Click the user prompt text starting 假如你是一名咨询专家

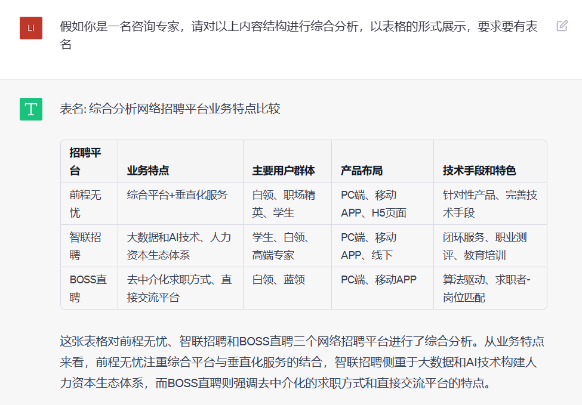(x=299, y=35)
